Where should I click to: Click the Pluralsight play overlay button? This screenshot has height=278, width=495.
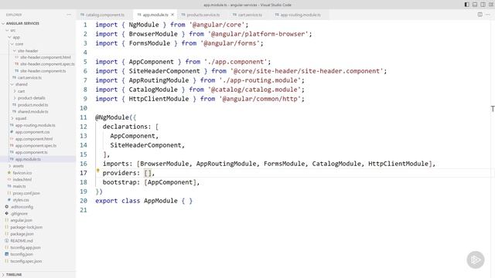click(476, 259)
